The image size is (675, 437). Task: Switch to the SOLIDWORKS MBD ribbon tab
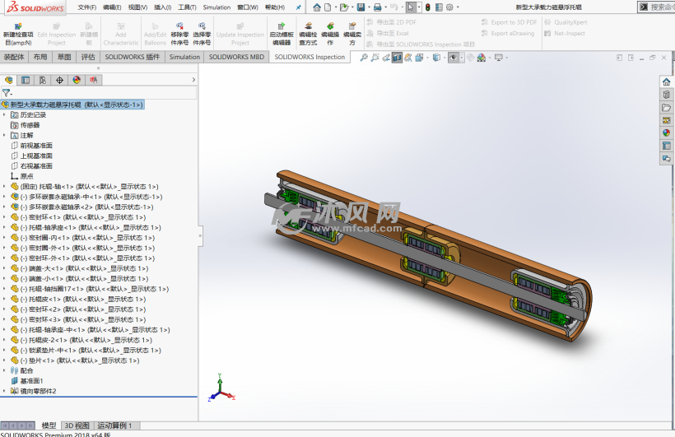pos(236,57)
